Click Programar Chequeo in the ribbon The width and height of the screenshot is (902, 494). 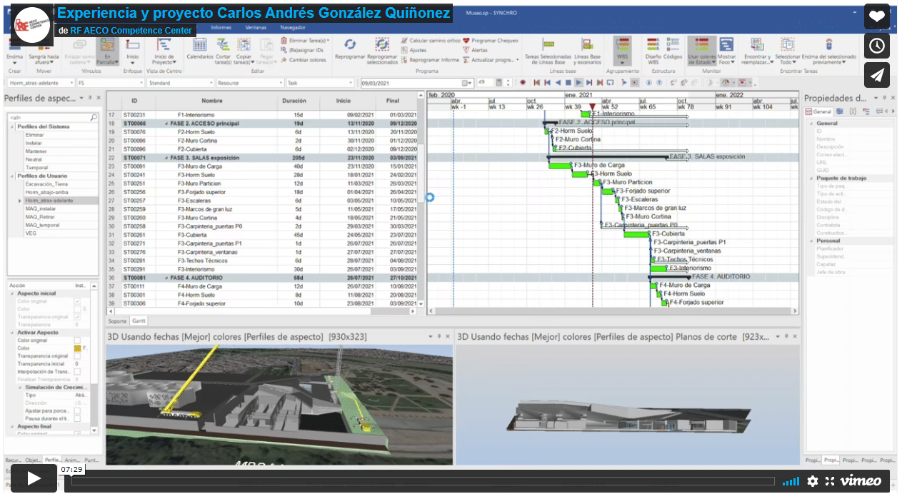pos(489,41)
